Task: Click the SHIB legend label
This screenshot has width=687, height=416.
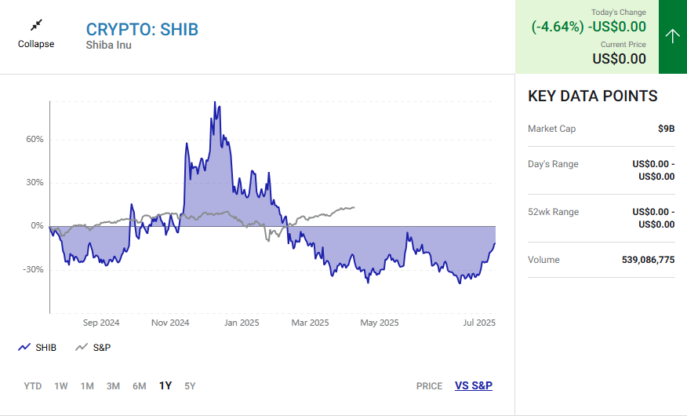Action: tap(46, 348)
